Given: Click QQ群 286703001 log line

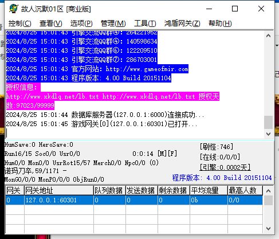Looking at the screenshot, I should point(82,60).
